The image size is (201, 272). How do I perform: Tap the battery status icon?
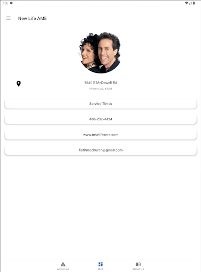tap(194, 3)
